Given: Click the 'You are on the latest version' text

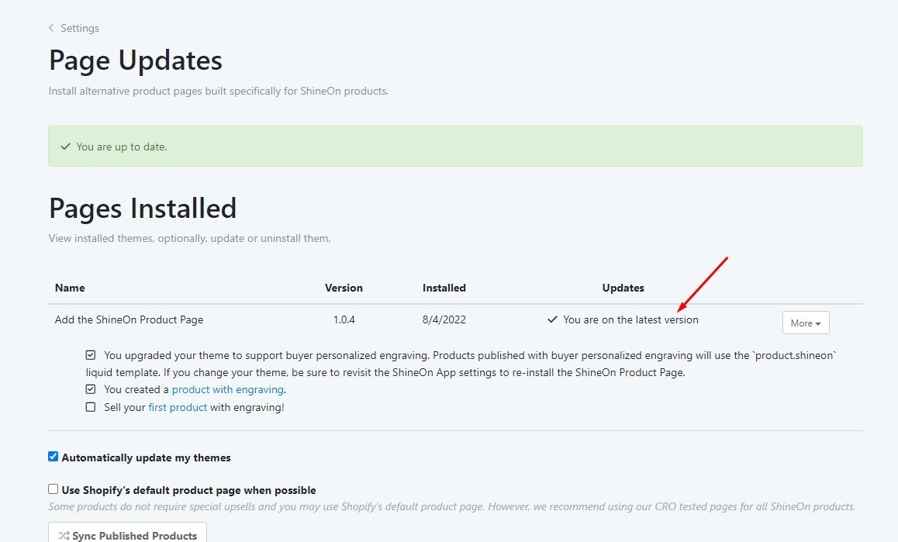Looking at the screenshot, I should pyautogui.click(x=630, y=319).
